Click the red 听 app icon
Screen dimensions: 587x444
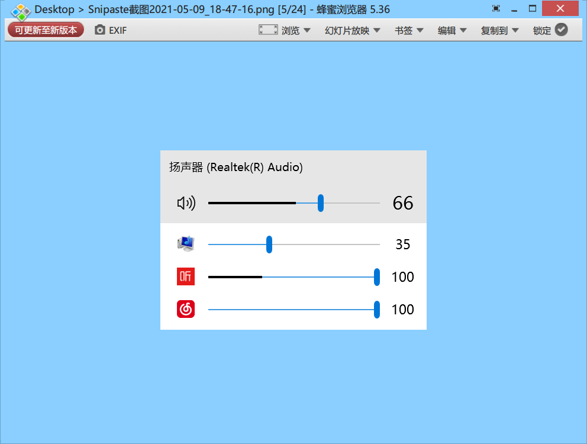186,276
